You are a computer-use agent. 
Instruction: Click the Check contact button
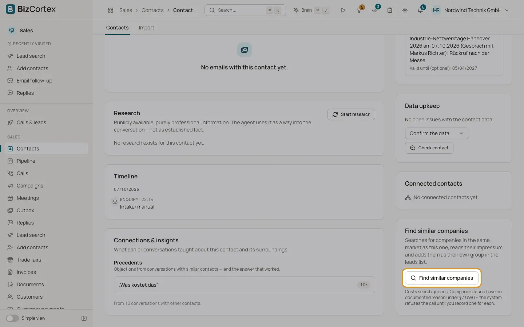point(429,148)
